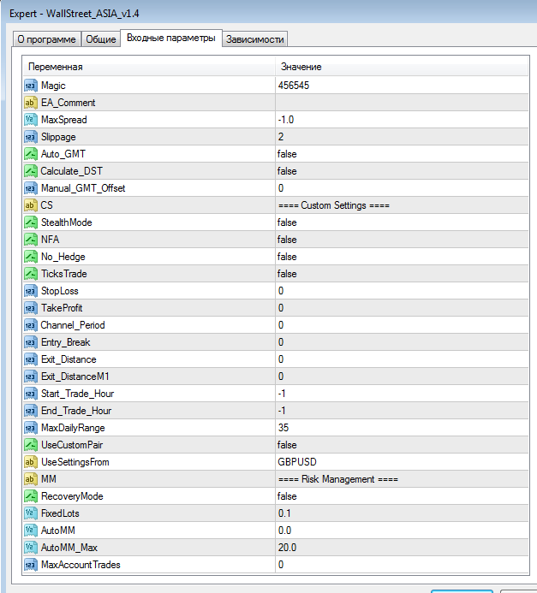Viewport: 537px width, 593px height.
Task: Open the Зависимости tab
Action: pos(255,39)
